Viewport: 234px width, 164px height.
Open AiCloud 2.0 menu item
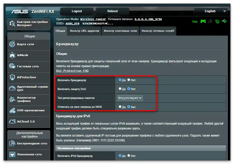click(x=29, y=122)
